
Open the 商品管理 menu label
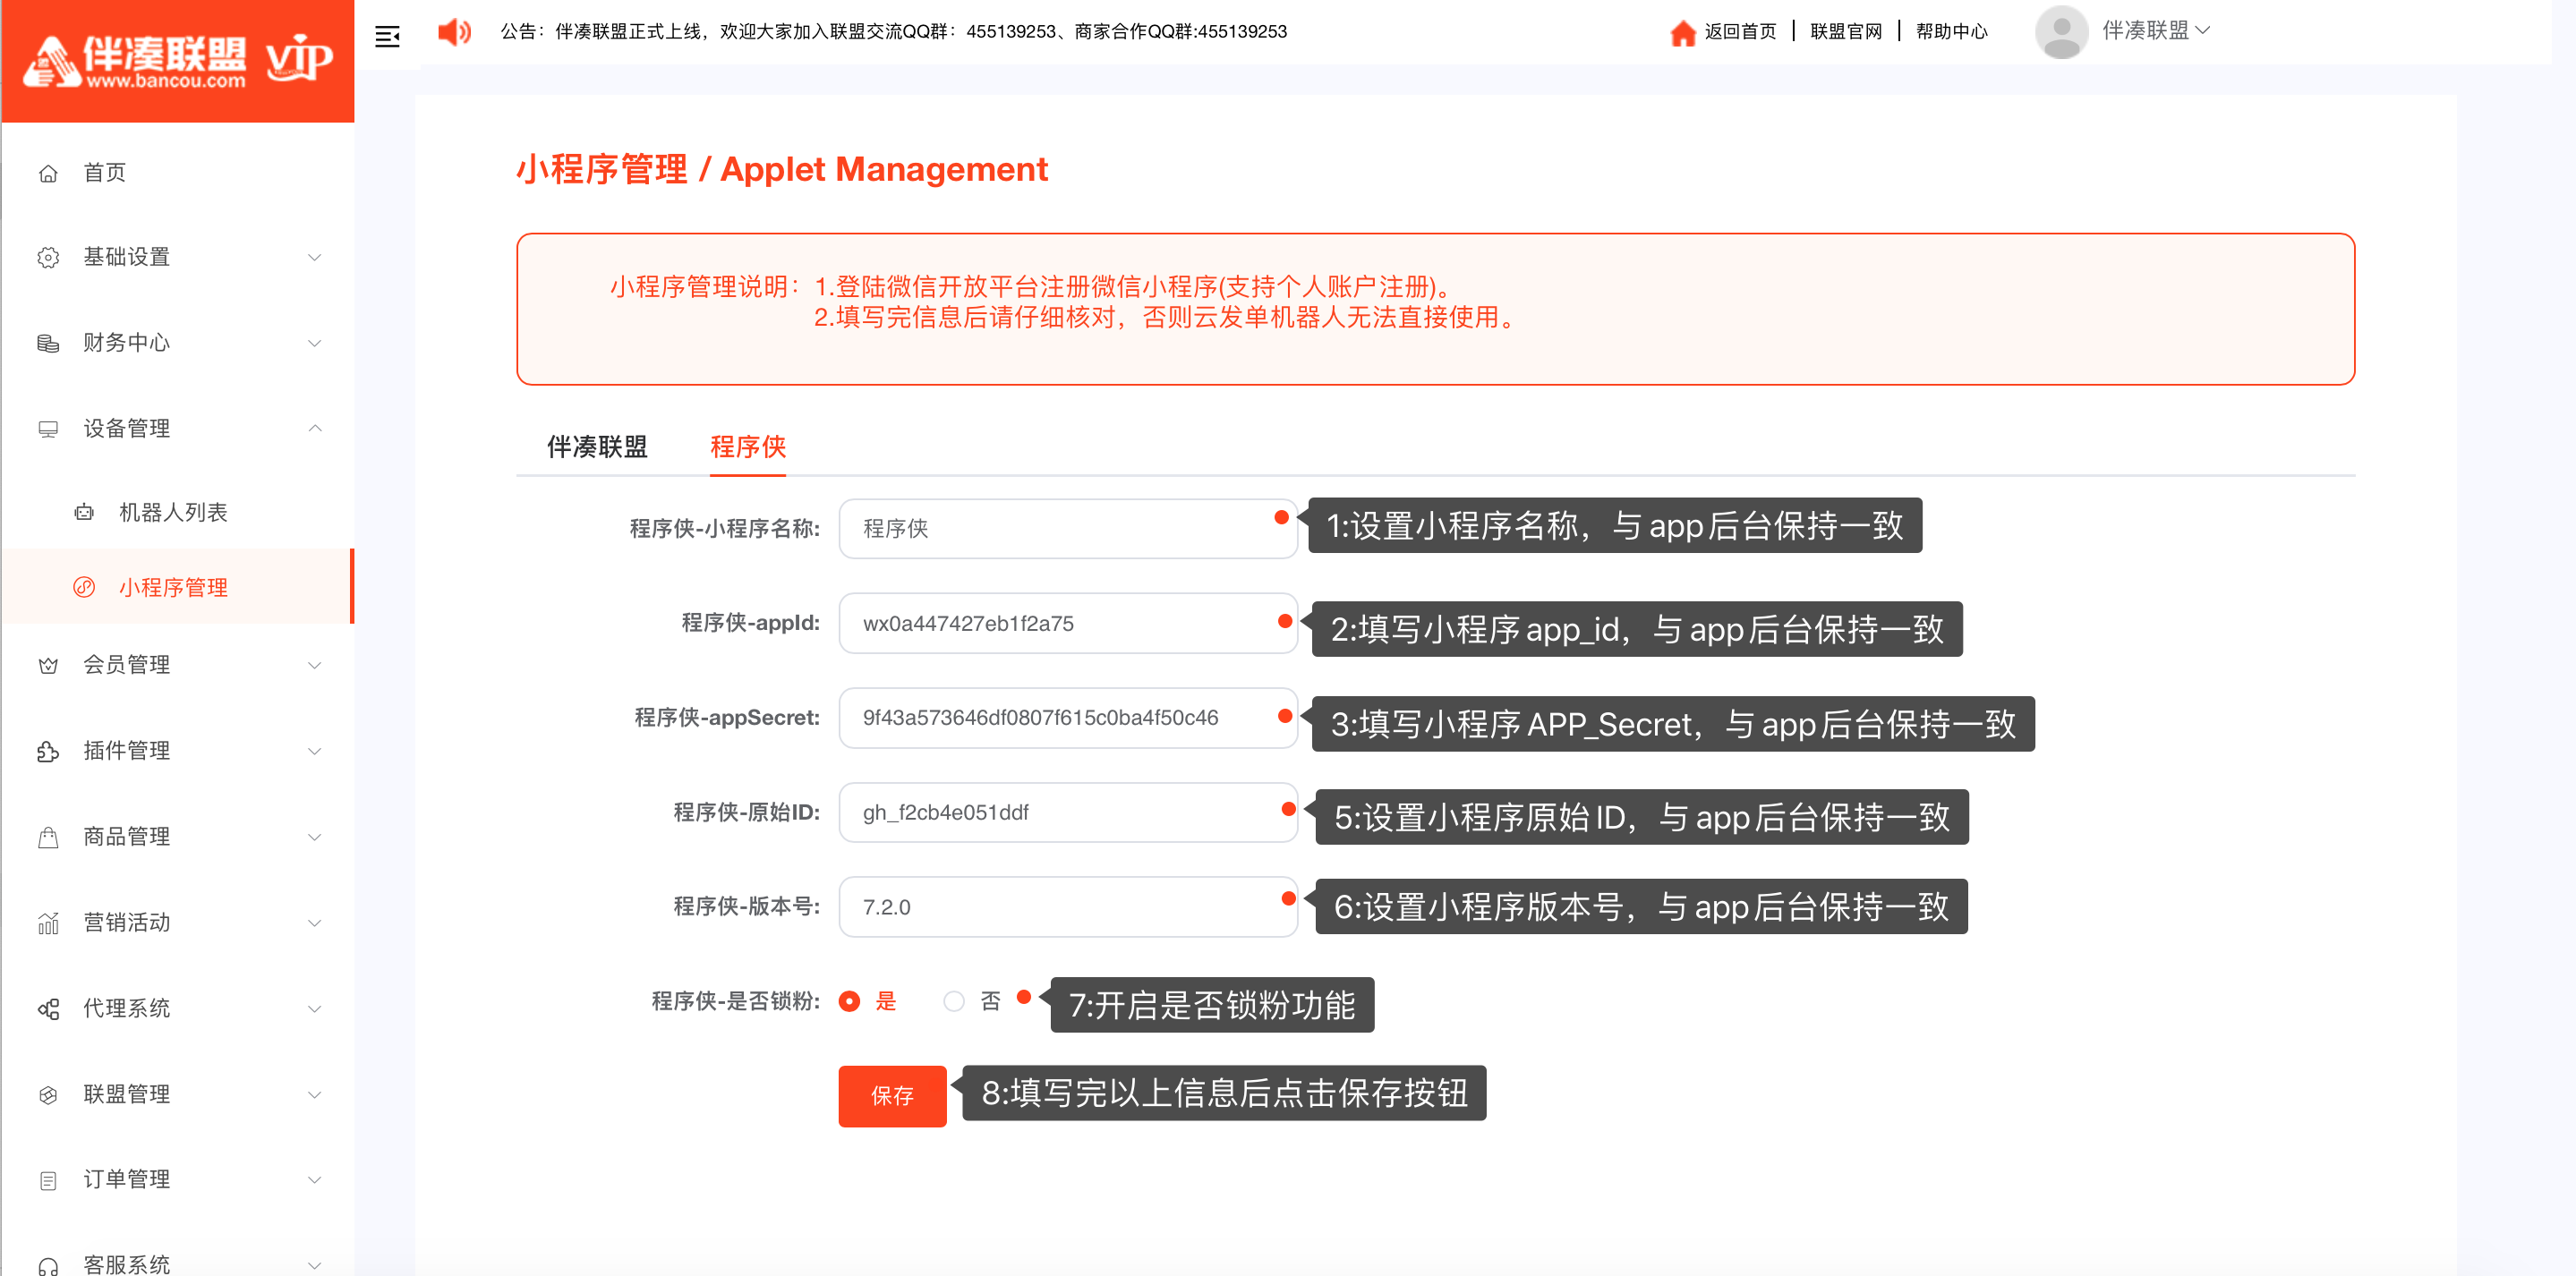tap(127, 837)
